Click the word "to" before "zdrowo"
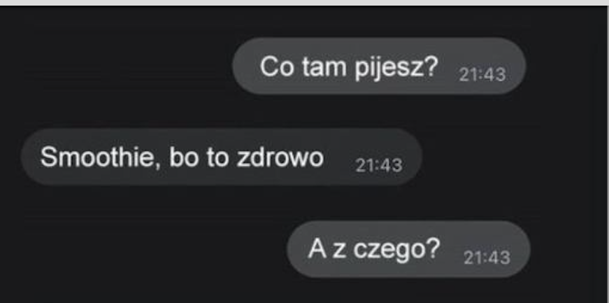The width and height of the screenshot is (609, 303). [217, 158]
